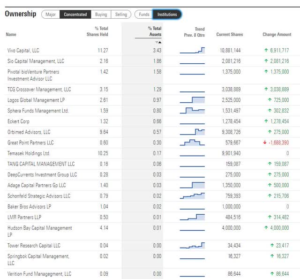Select Temasek Holdings Ltd. name
The width and height of the screenshot is (300, 279).
(29, 153)
